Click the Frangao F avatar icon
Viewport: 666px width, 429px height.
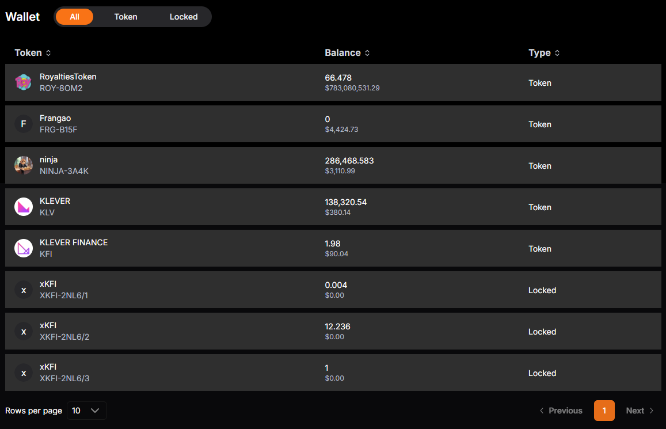[24, 124]
